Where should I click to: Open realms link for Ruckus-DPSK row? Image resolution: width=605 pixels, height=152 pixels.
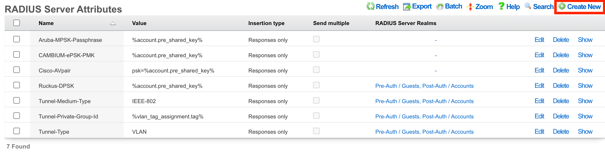[x=424, y=86]
